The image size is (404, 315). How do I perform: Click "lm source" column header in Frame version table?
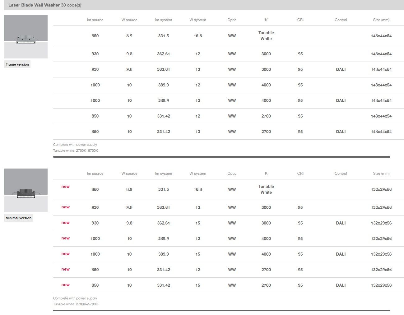click(x=95, y=20)
